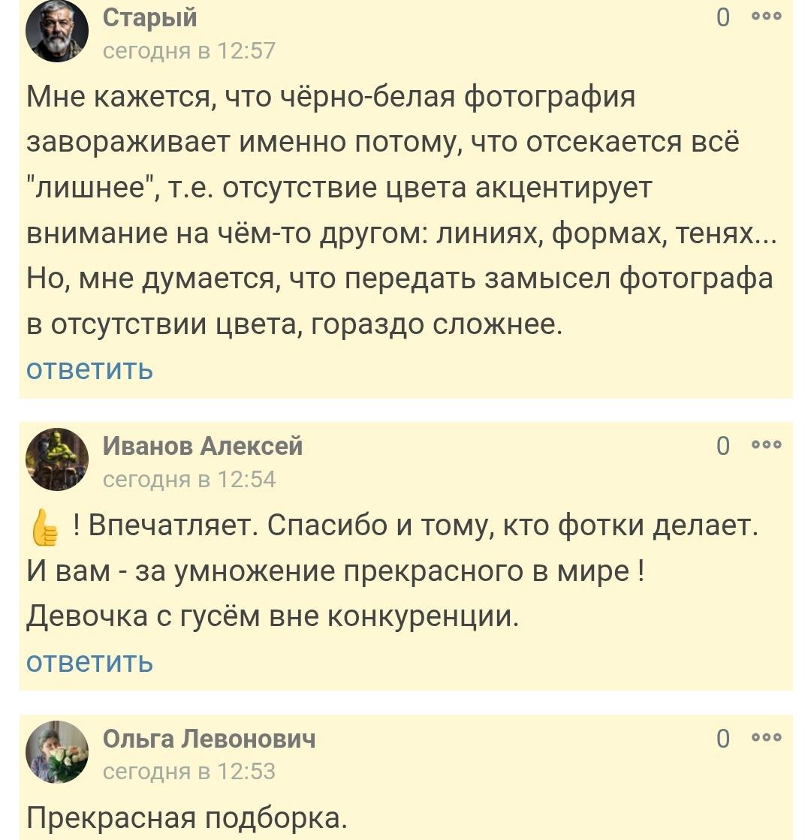811x840 pixels.
Task: Click the timestamp "сегодня в 12:54"
Action: point(189,479)
